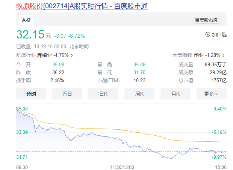This screenshot has width=233, height=170.
Task: Switch to the 五日 chart tab
Action: [67, 94]
